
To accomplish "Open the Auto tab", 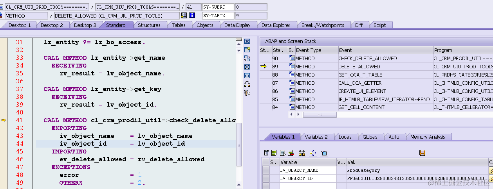I will pyautogui.click(x=394, y=137).
